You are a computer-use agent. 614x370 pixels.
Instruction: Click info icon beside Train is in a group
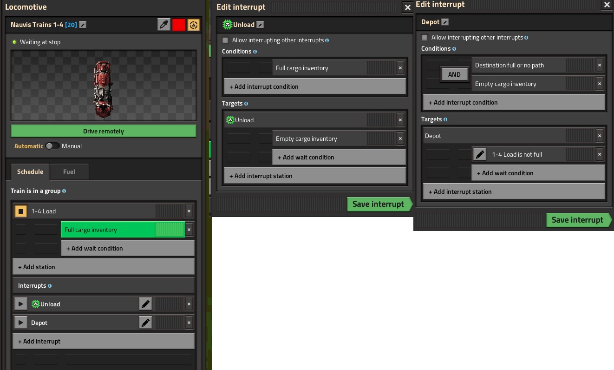tap(64, 191)
